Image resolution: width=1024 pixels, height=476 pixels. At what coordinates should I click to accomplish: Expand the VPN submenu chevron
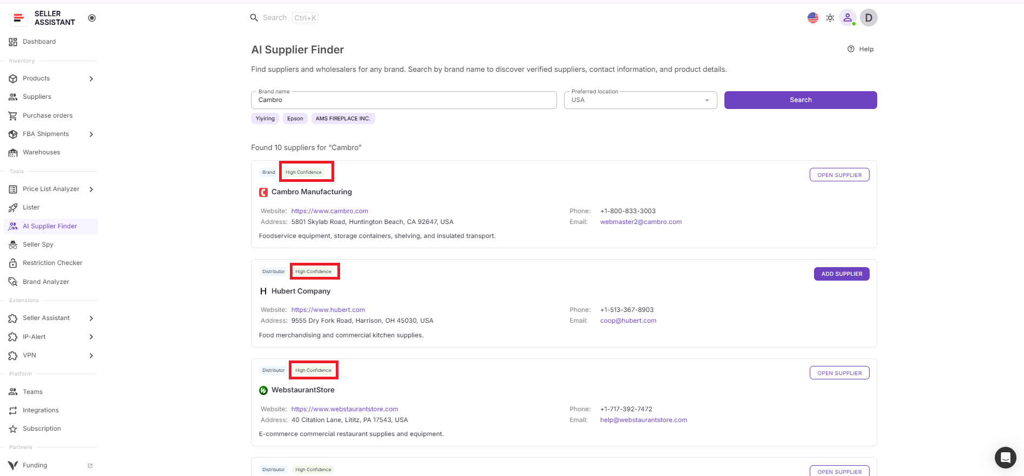click(x=91, y=356)
